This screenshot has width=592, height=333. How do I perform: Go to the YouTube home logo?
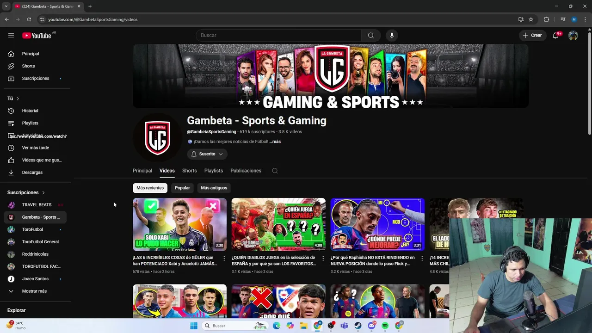[37, 36]
